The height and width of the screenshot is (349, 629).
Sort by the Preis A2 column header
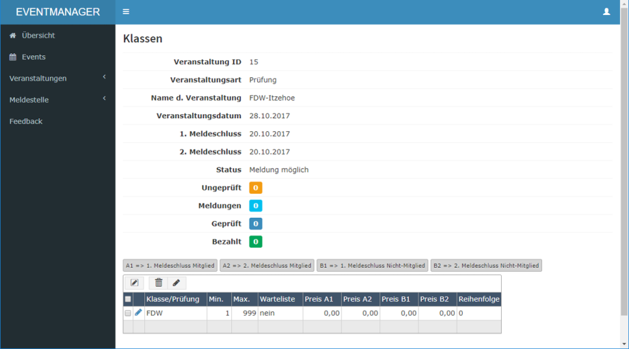(360, 299)
